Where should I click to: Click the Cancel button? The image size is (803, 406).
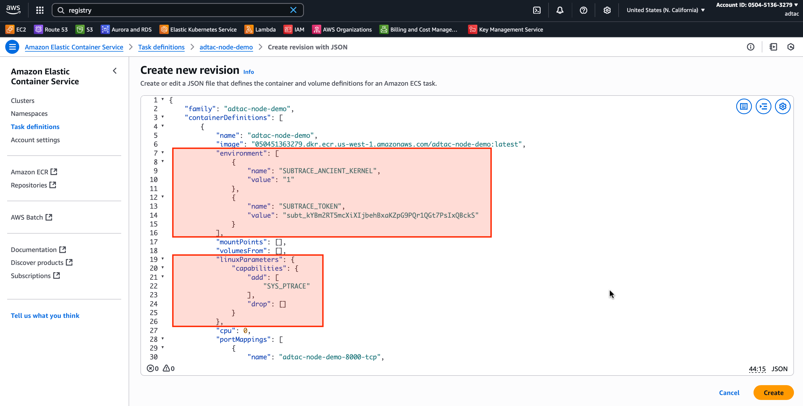(729, 393)
